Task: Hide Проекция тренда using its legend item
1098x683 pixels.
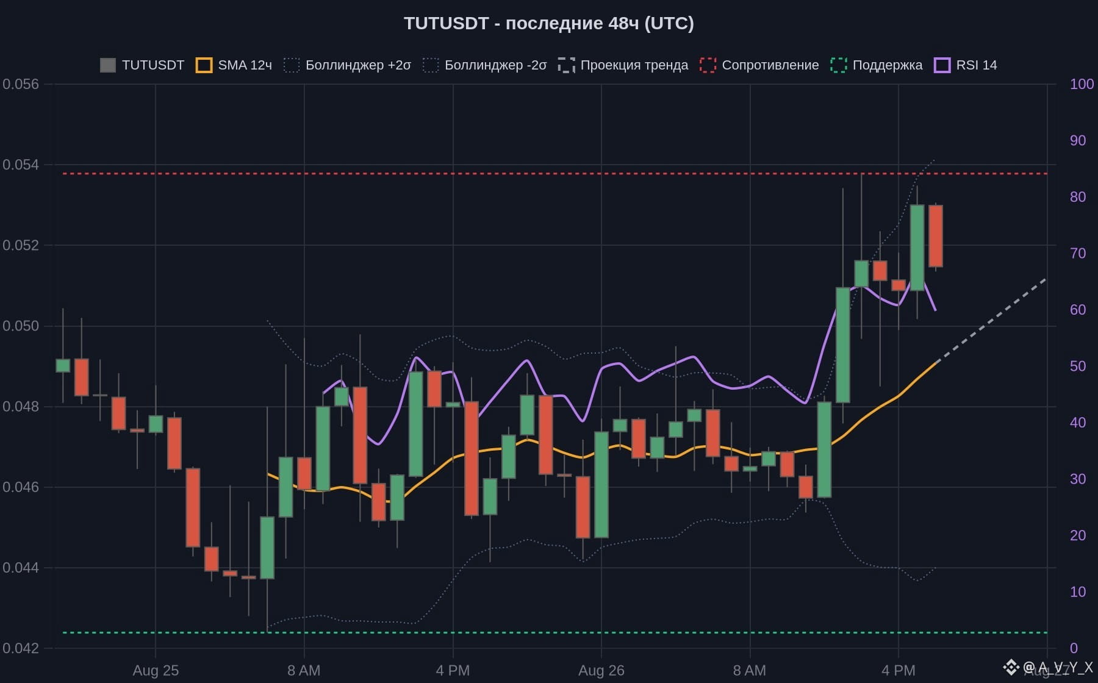Action: click(623, 65)
